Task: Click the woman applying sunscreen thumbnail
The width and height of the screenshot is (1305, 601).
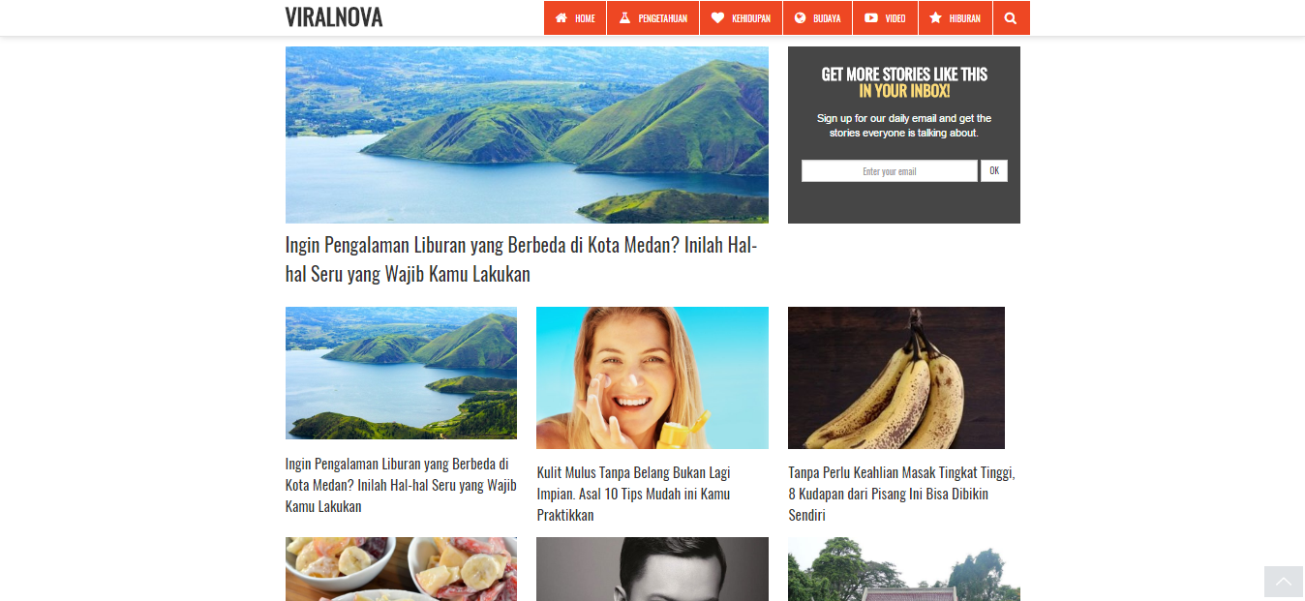Action: [x=652, y=377]
